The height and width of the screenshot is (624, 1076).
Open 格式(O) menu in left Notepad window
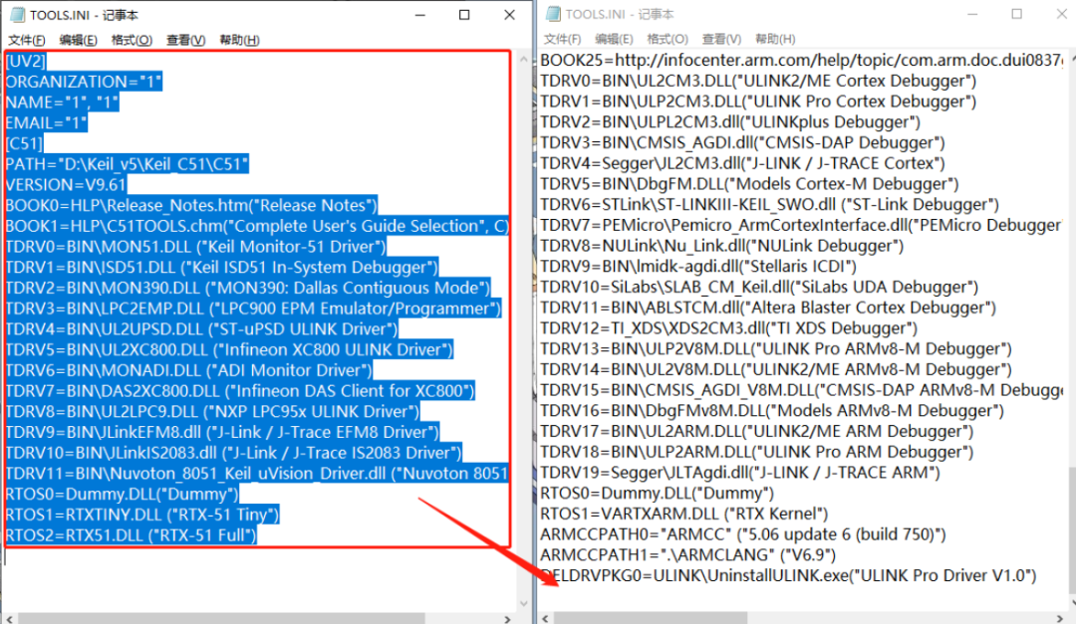pyautogui.click(x=132, y=41)
